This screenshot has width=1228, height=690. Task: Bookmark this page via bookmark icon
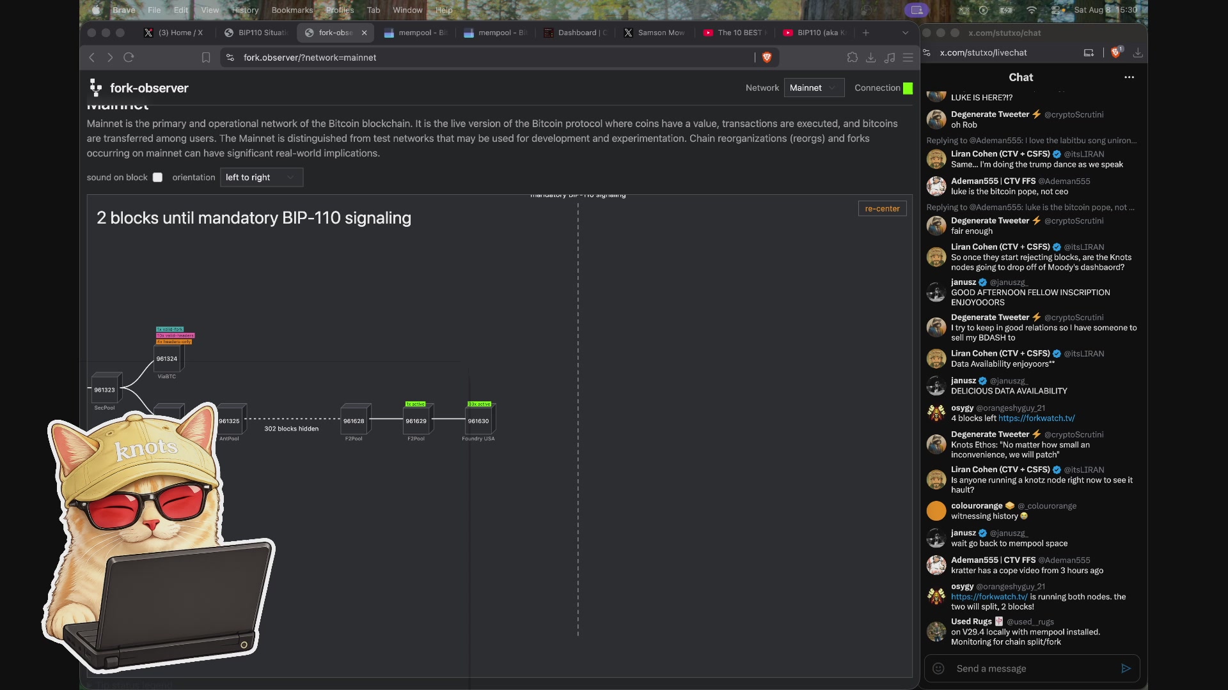tap(206, 57)
